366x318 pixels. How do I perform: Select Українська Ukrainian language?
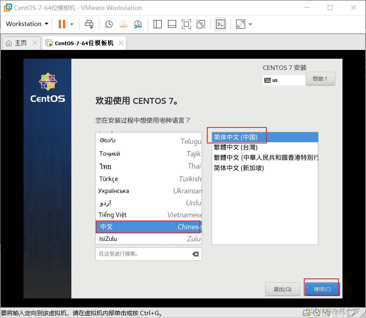pyautogui.click(x=149, y=191)
